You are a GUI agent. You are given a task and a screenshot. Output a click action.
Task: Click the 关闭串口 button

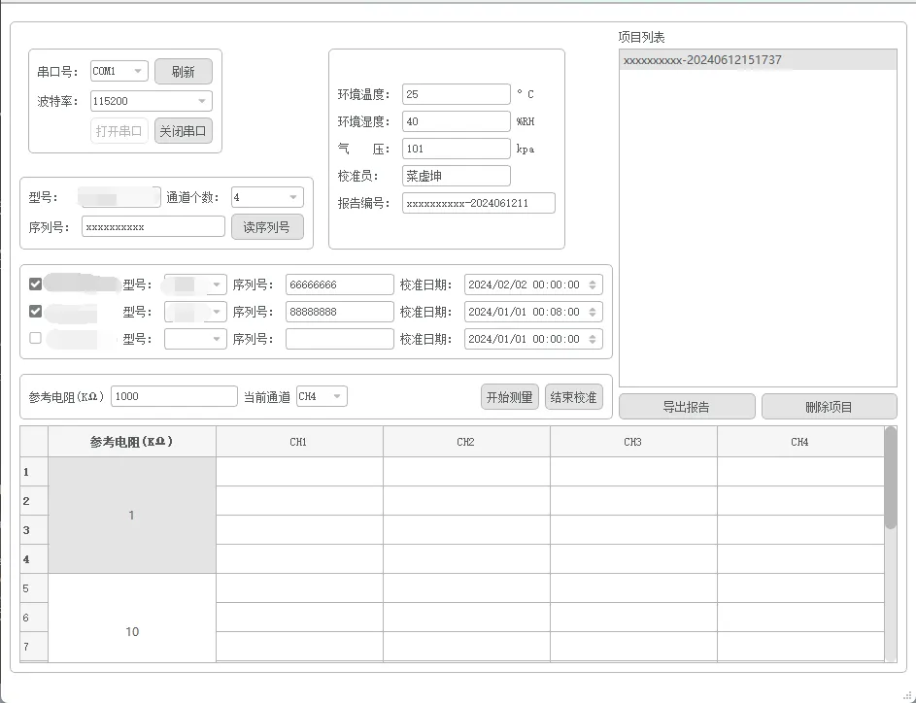click(x=184, y=131)
